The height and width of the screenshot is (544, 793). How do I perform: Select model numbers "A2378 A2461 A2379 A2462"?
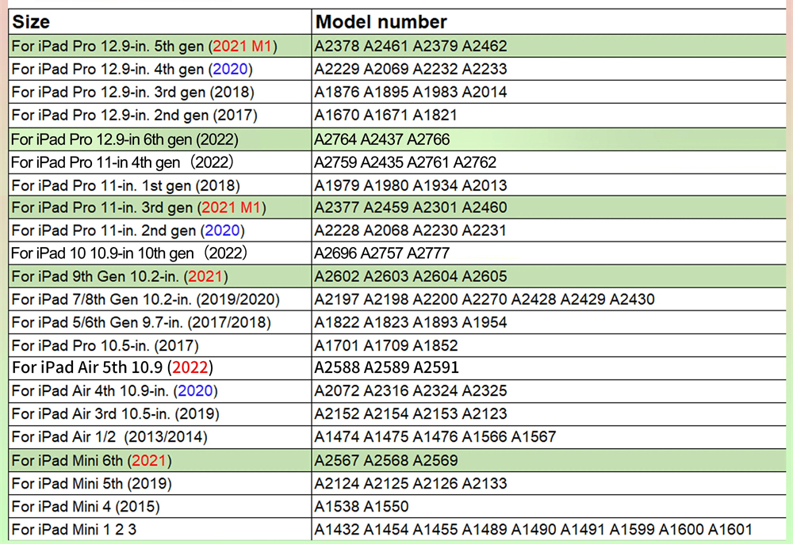click(410, 46)
